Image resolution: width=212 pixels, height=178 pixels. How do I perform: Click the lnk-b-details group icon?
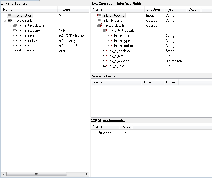10,20
